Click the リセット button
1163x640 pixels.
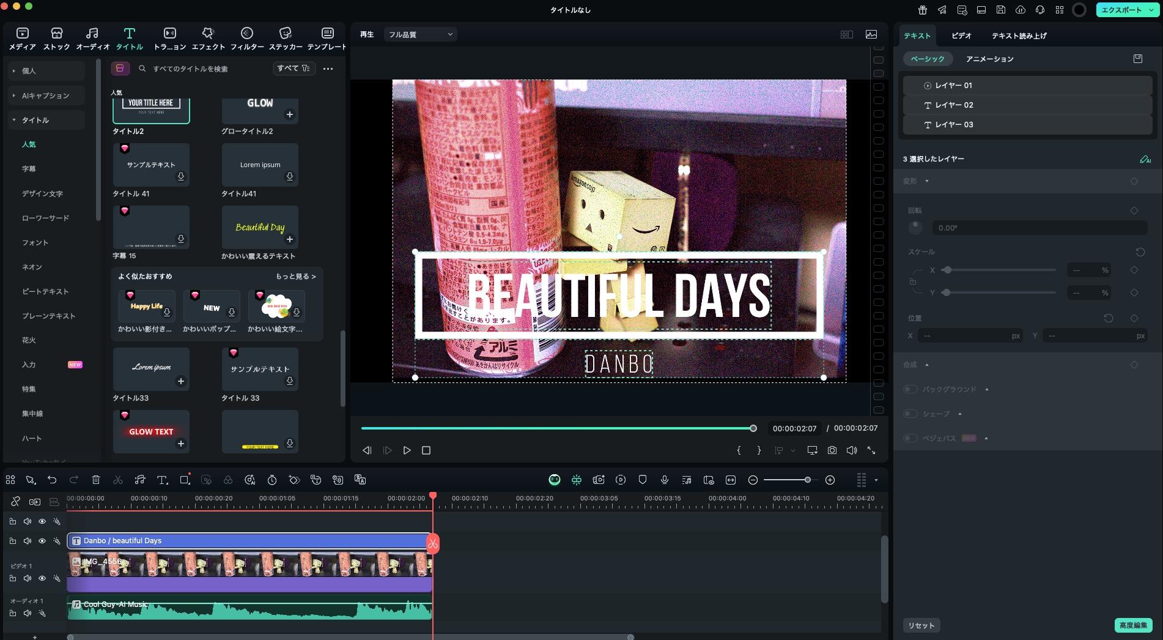click(921, 625)
